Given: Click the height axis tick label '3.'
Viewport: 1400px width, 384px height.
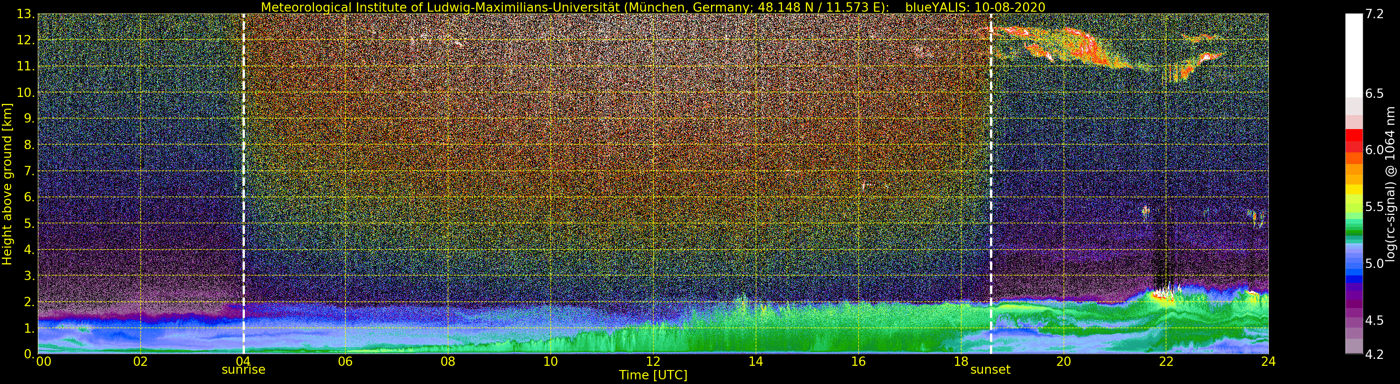Looking at the screenshot, I should (x=29, y=276).
